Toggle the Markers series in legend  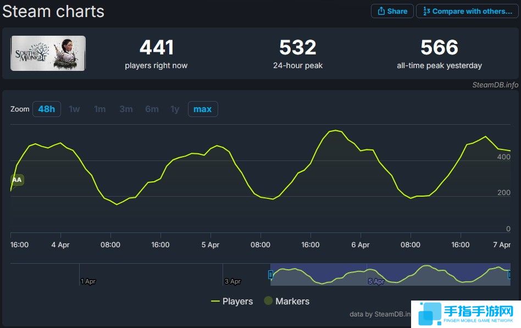[287, 301]
